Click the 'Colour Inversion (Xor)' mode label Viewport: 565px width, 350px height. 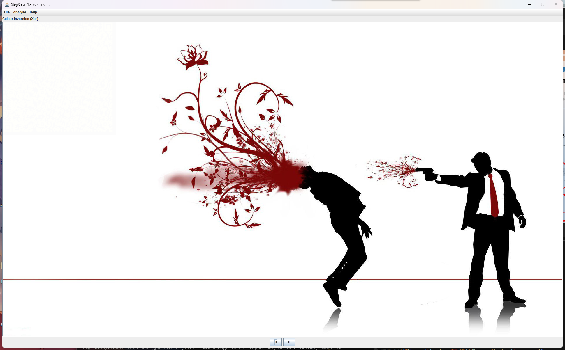point(20,19)
